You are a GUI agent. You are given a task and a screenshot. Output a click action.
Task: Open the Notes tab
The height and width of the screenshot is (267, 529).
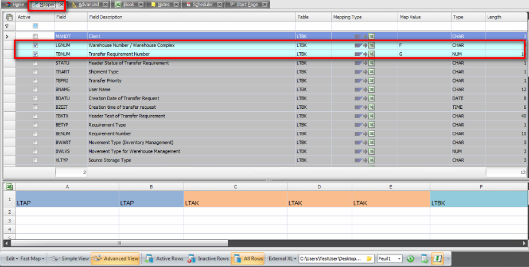click(162, 5)
